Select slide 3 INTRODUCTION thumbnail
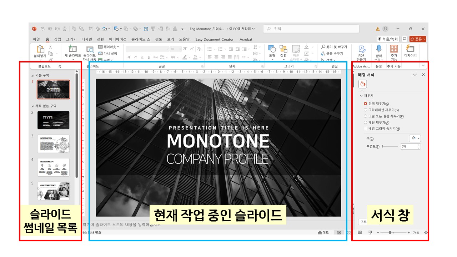The height and width of the screenshot is (257, 457). tap(54, 143)
